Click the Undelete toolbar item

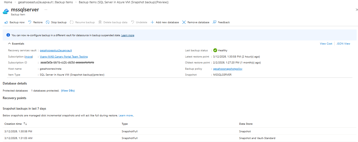click(139, 22)
